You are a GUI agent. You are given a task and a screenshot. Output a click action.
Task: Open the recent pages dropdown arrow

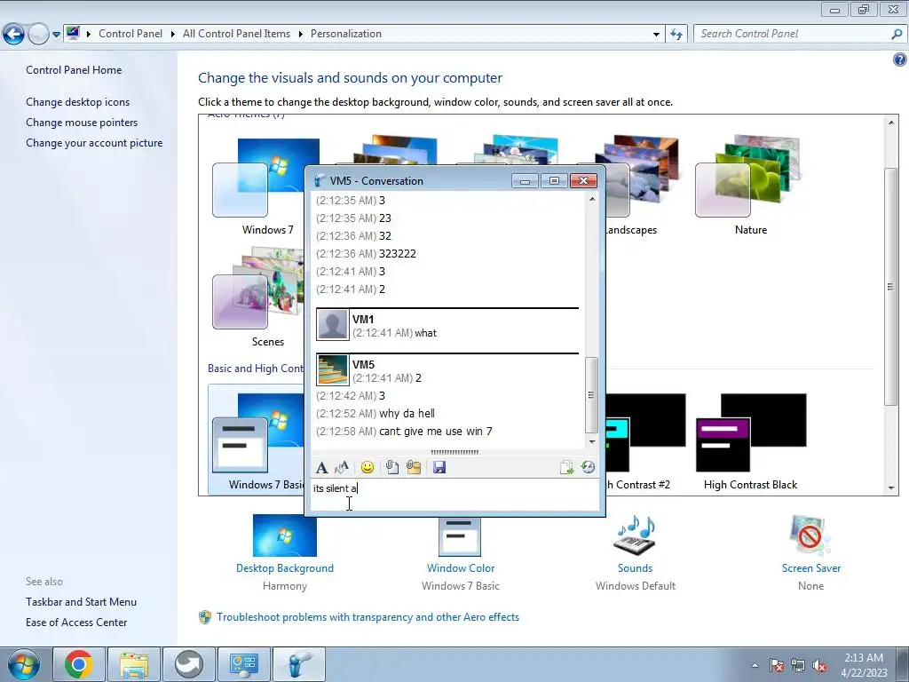pos(56,35)
